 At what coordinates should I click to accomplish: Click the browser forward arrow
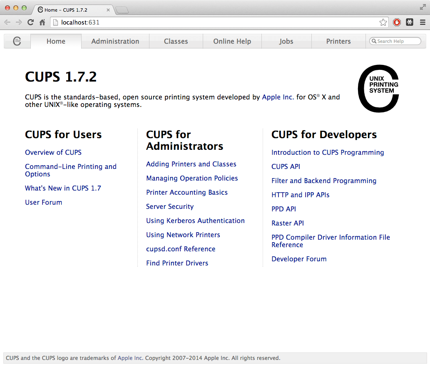[19, 22]
